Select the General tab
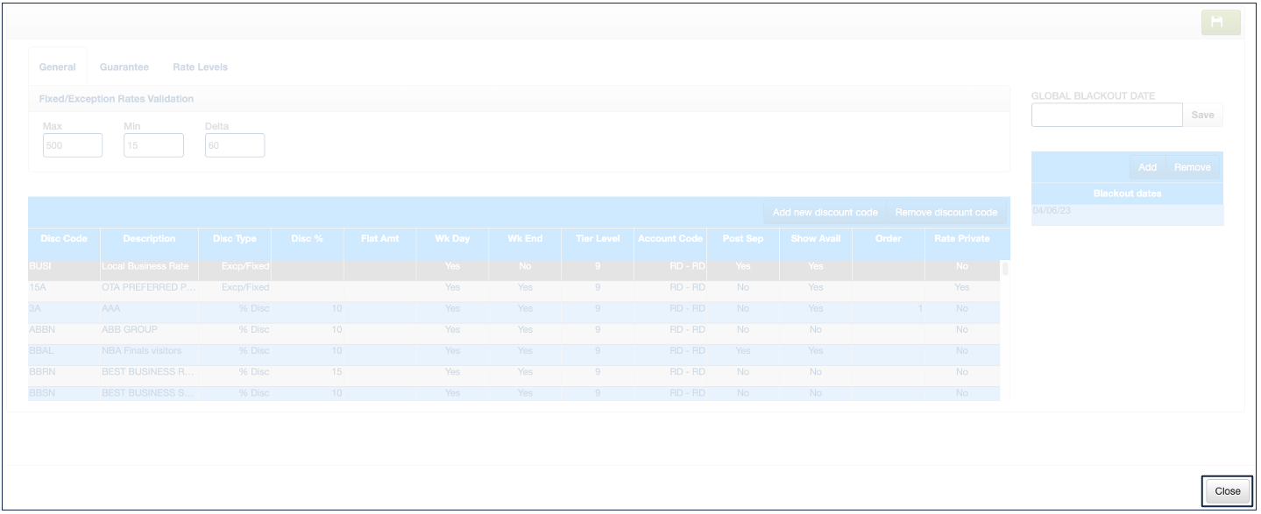 tap(57, 67)
